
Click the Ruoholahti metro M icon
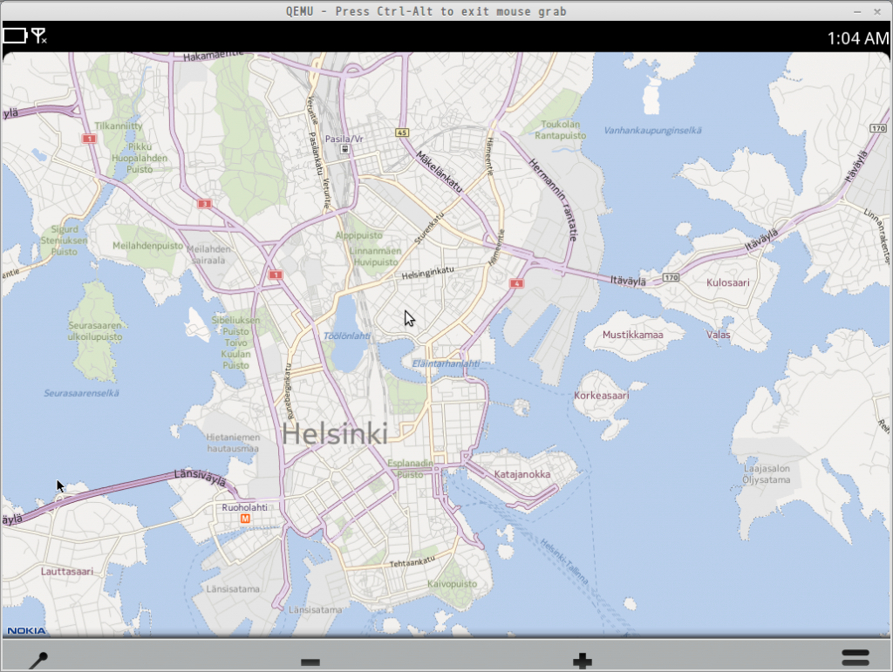coord(245,519)
